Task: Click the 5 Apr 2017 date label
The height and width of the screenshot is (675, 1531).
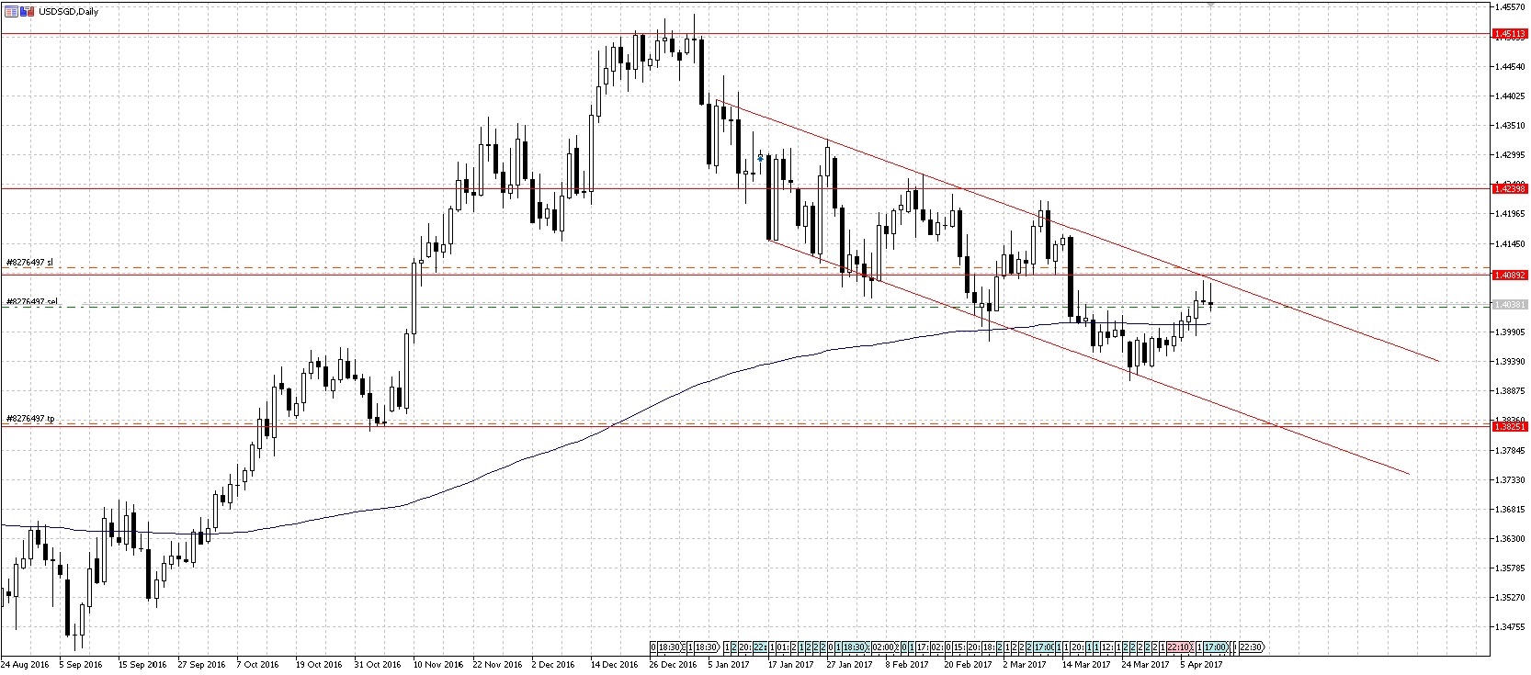Action: 1199,663
